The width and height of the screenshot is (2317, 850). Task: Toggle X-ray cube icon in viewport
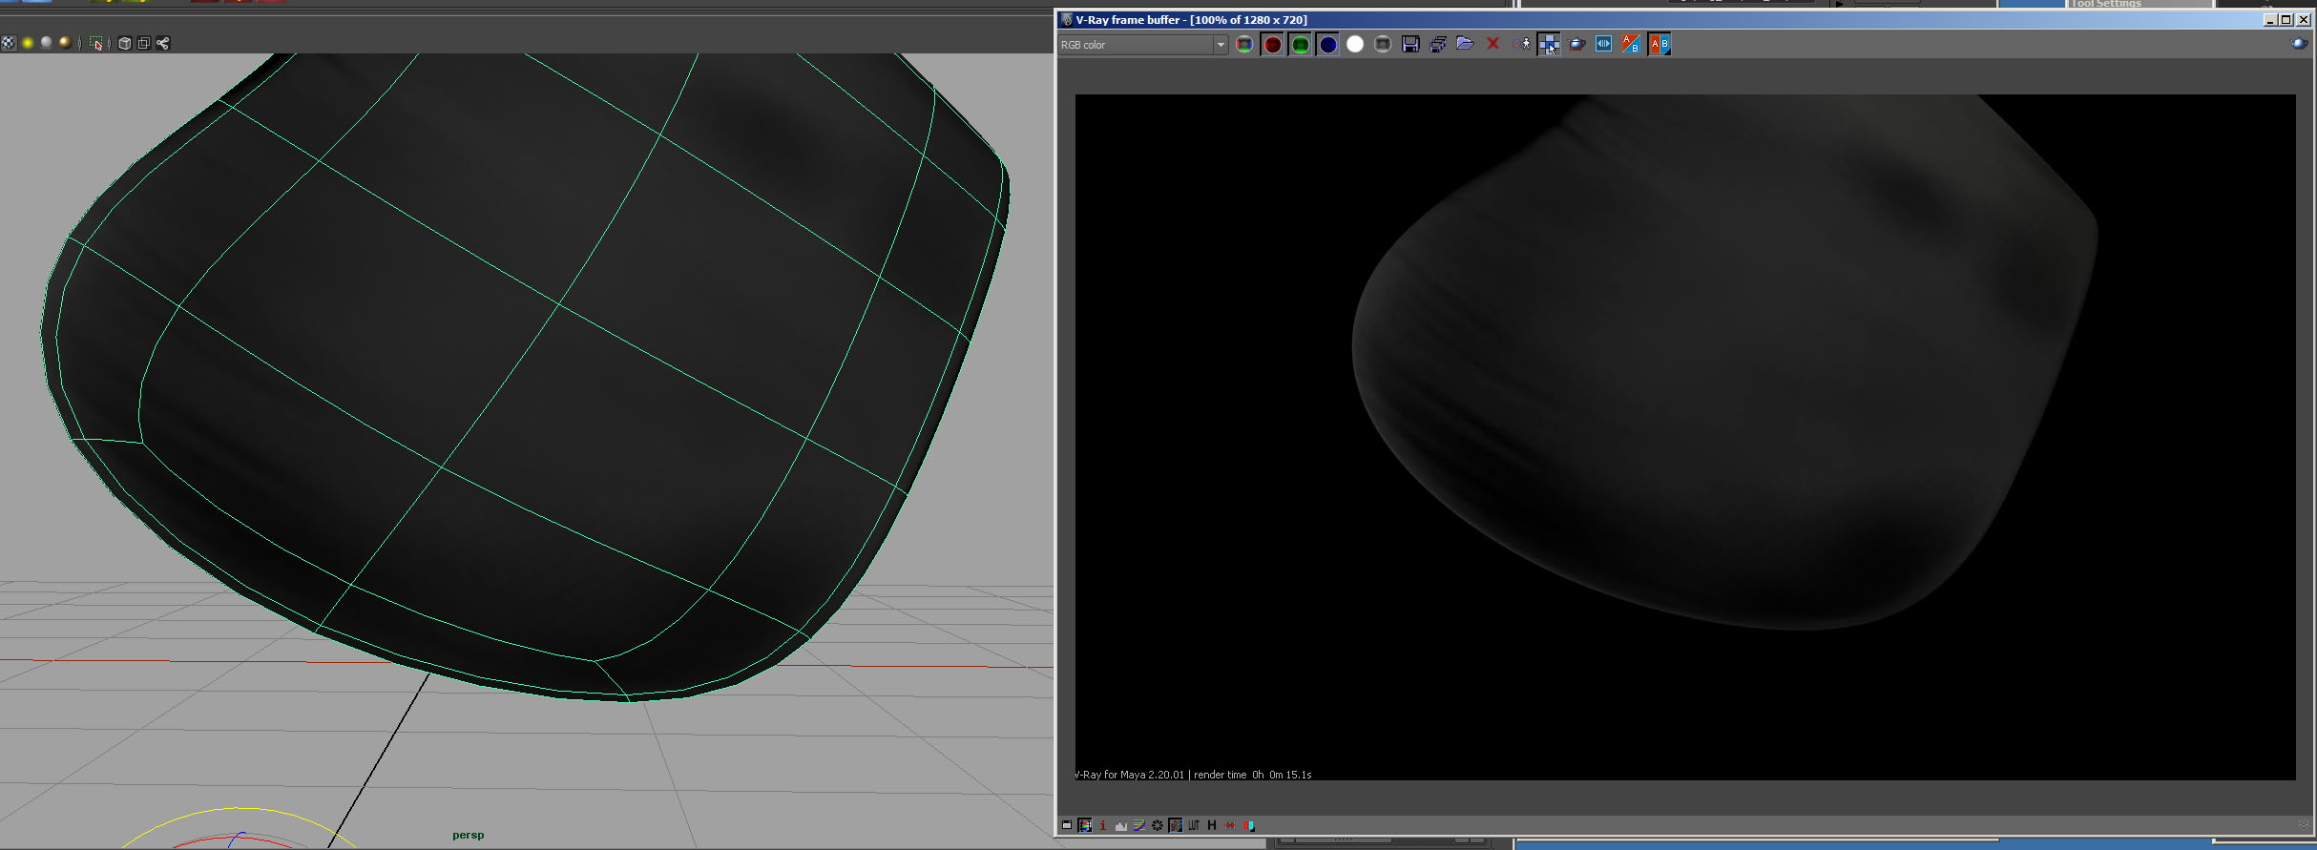click(x=124, y=43)
